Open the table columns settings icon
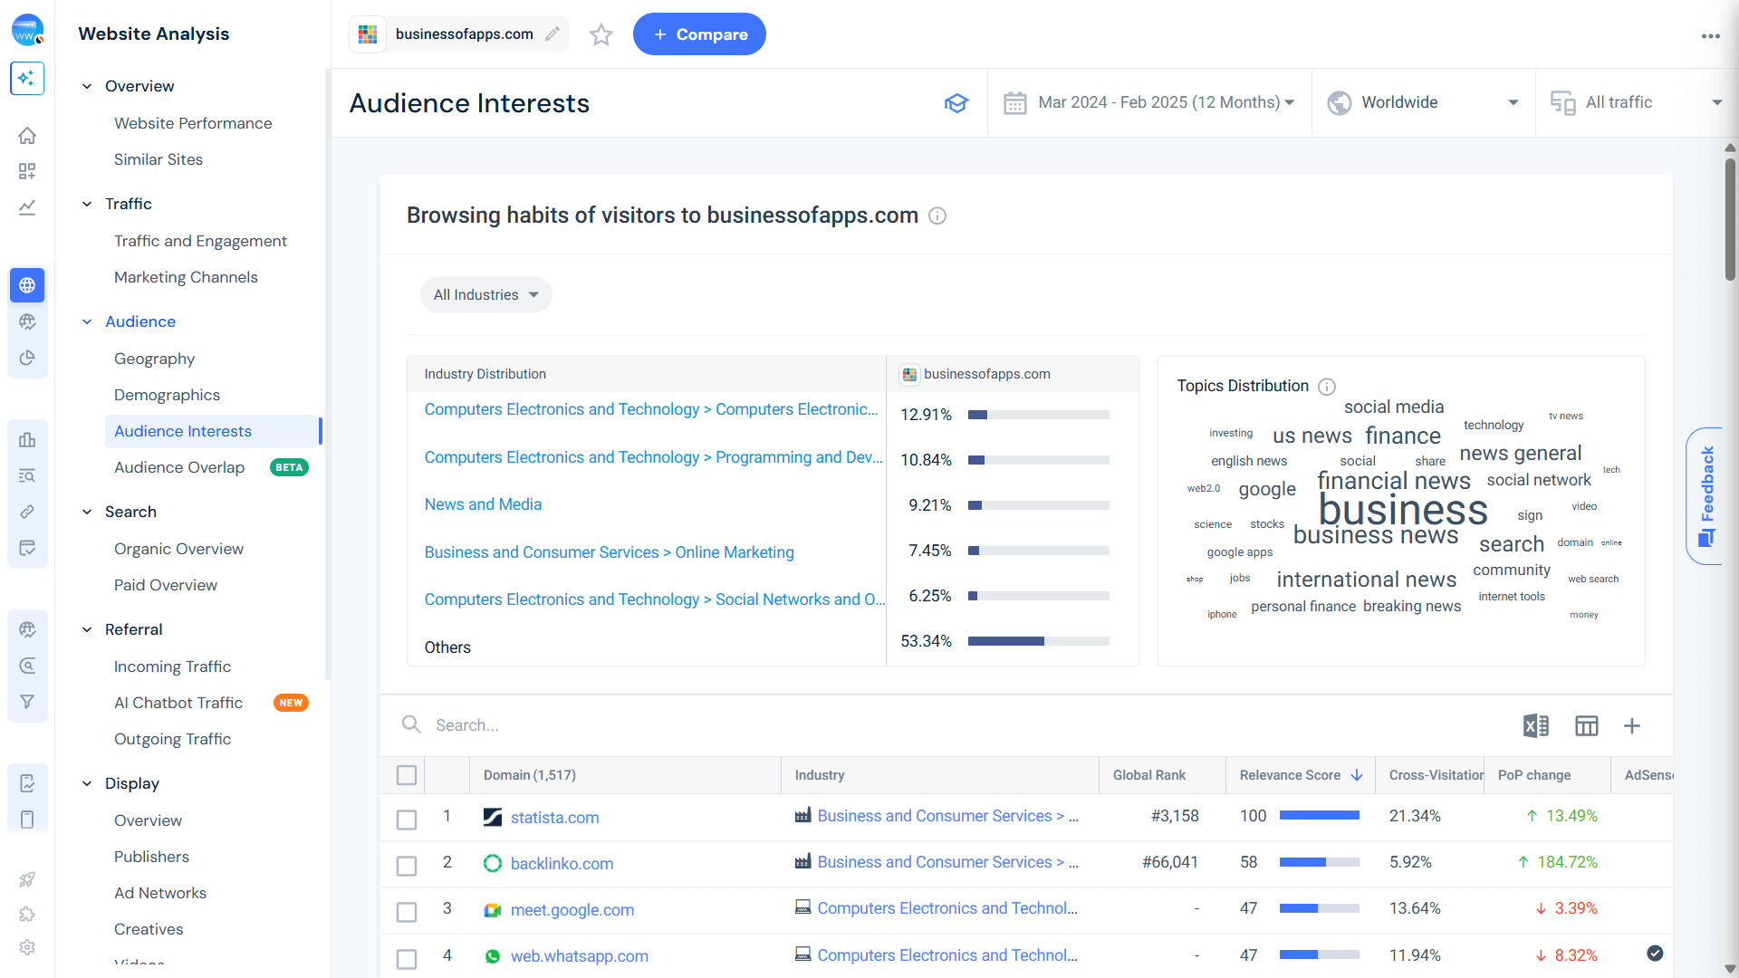This screenshot has width=1739, height=978. click(x=1587, y=725)
